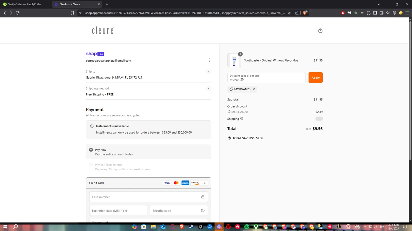Image resolution: width=412 pixels, height=231 pixels.
Task: Close the Checkout - Cleure tab
Action: (99, 4)
